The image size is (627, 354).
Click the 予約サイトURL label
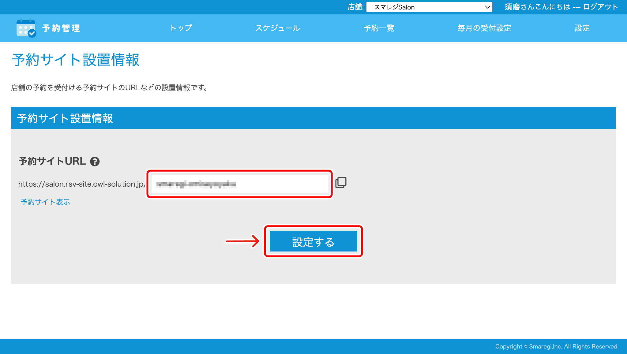click(x=52, y=161)
